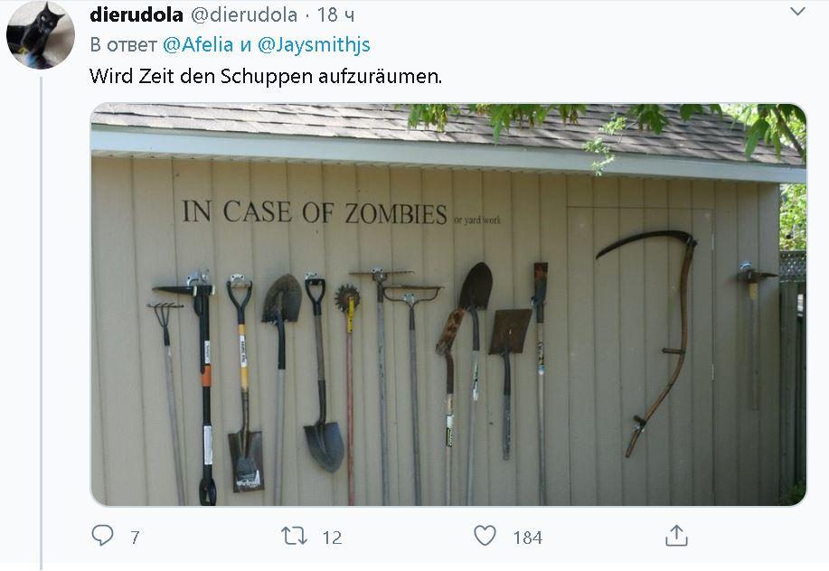Click the reply count 7
829x571 pixels.
(x=135, y=538)
